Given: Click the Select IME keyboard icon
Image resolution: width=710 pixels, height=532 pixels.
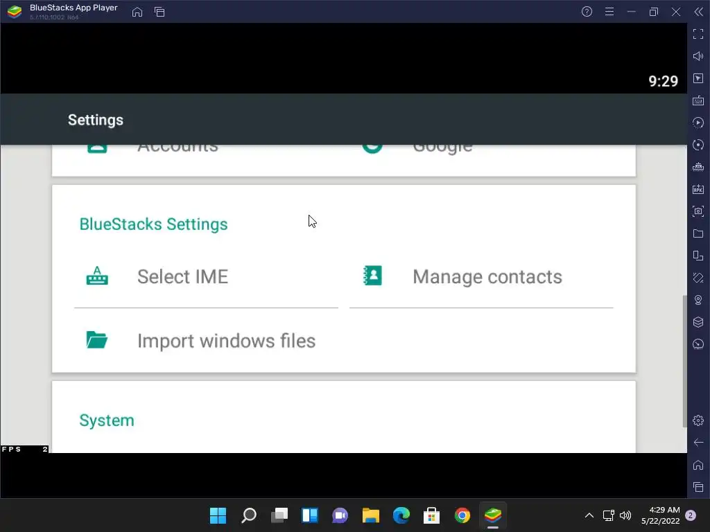Looking at the screenshot, I should [x=97, y=276].
